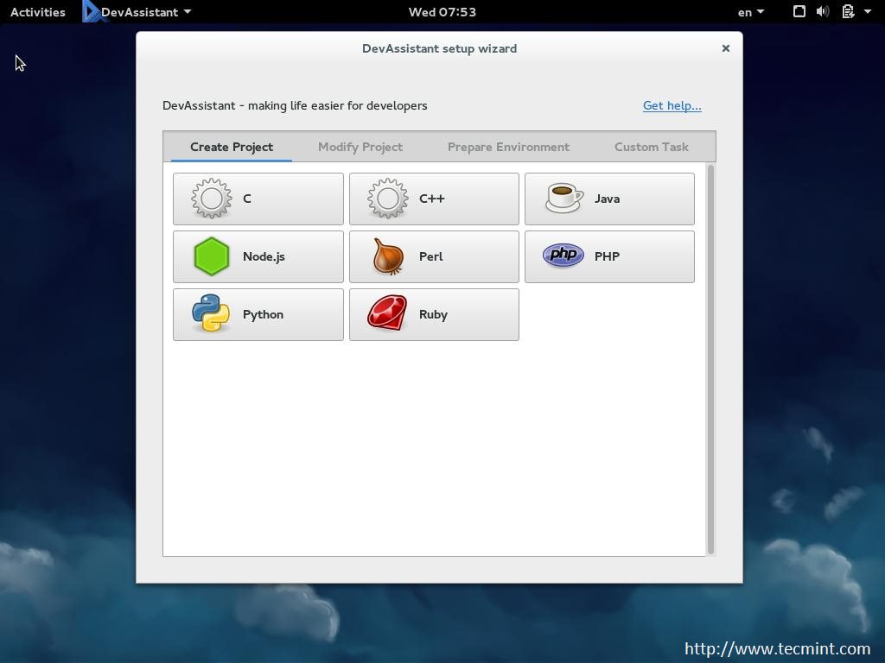Click the Get help link
The height and width of the screenshot is (663, 885).
tap(672, 105)
